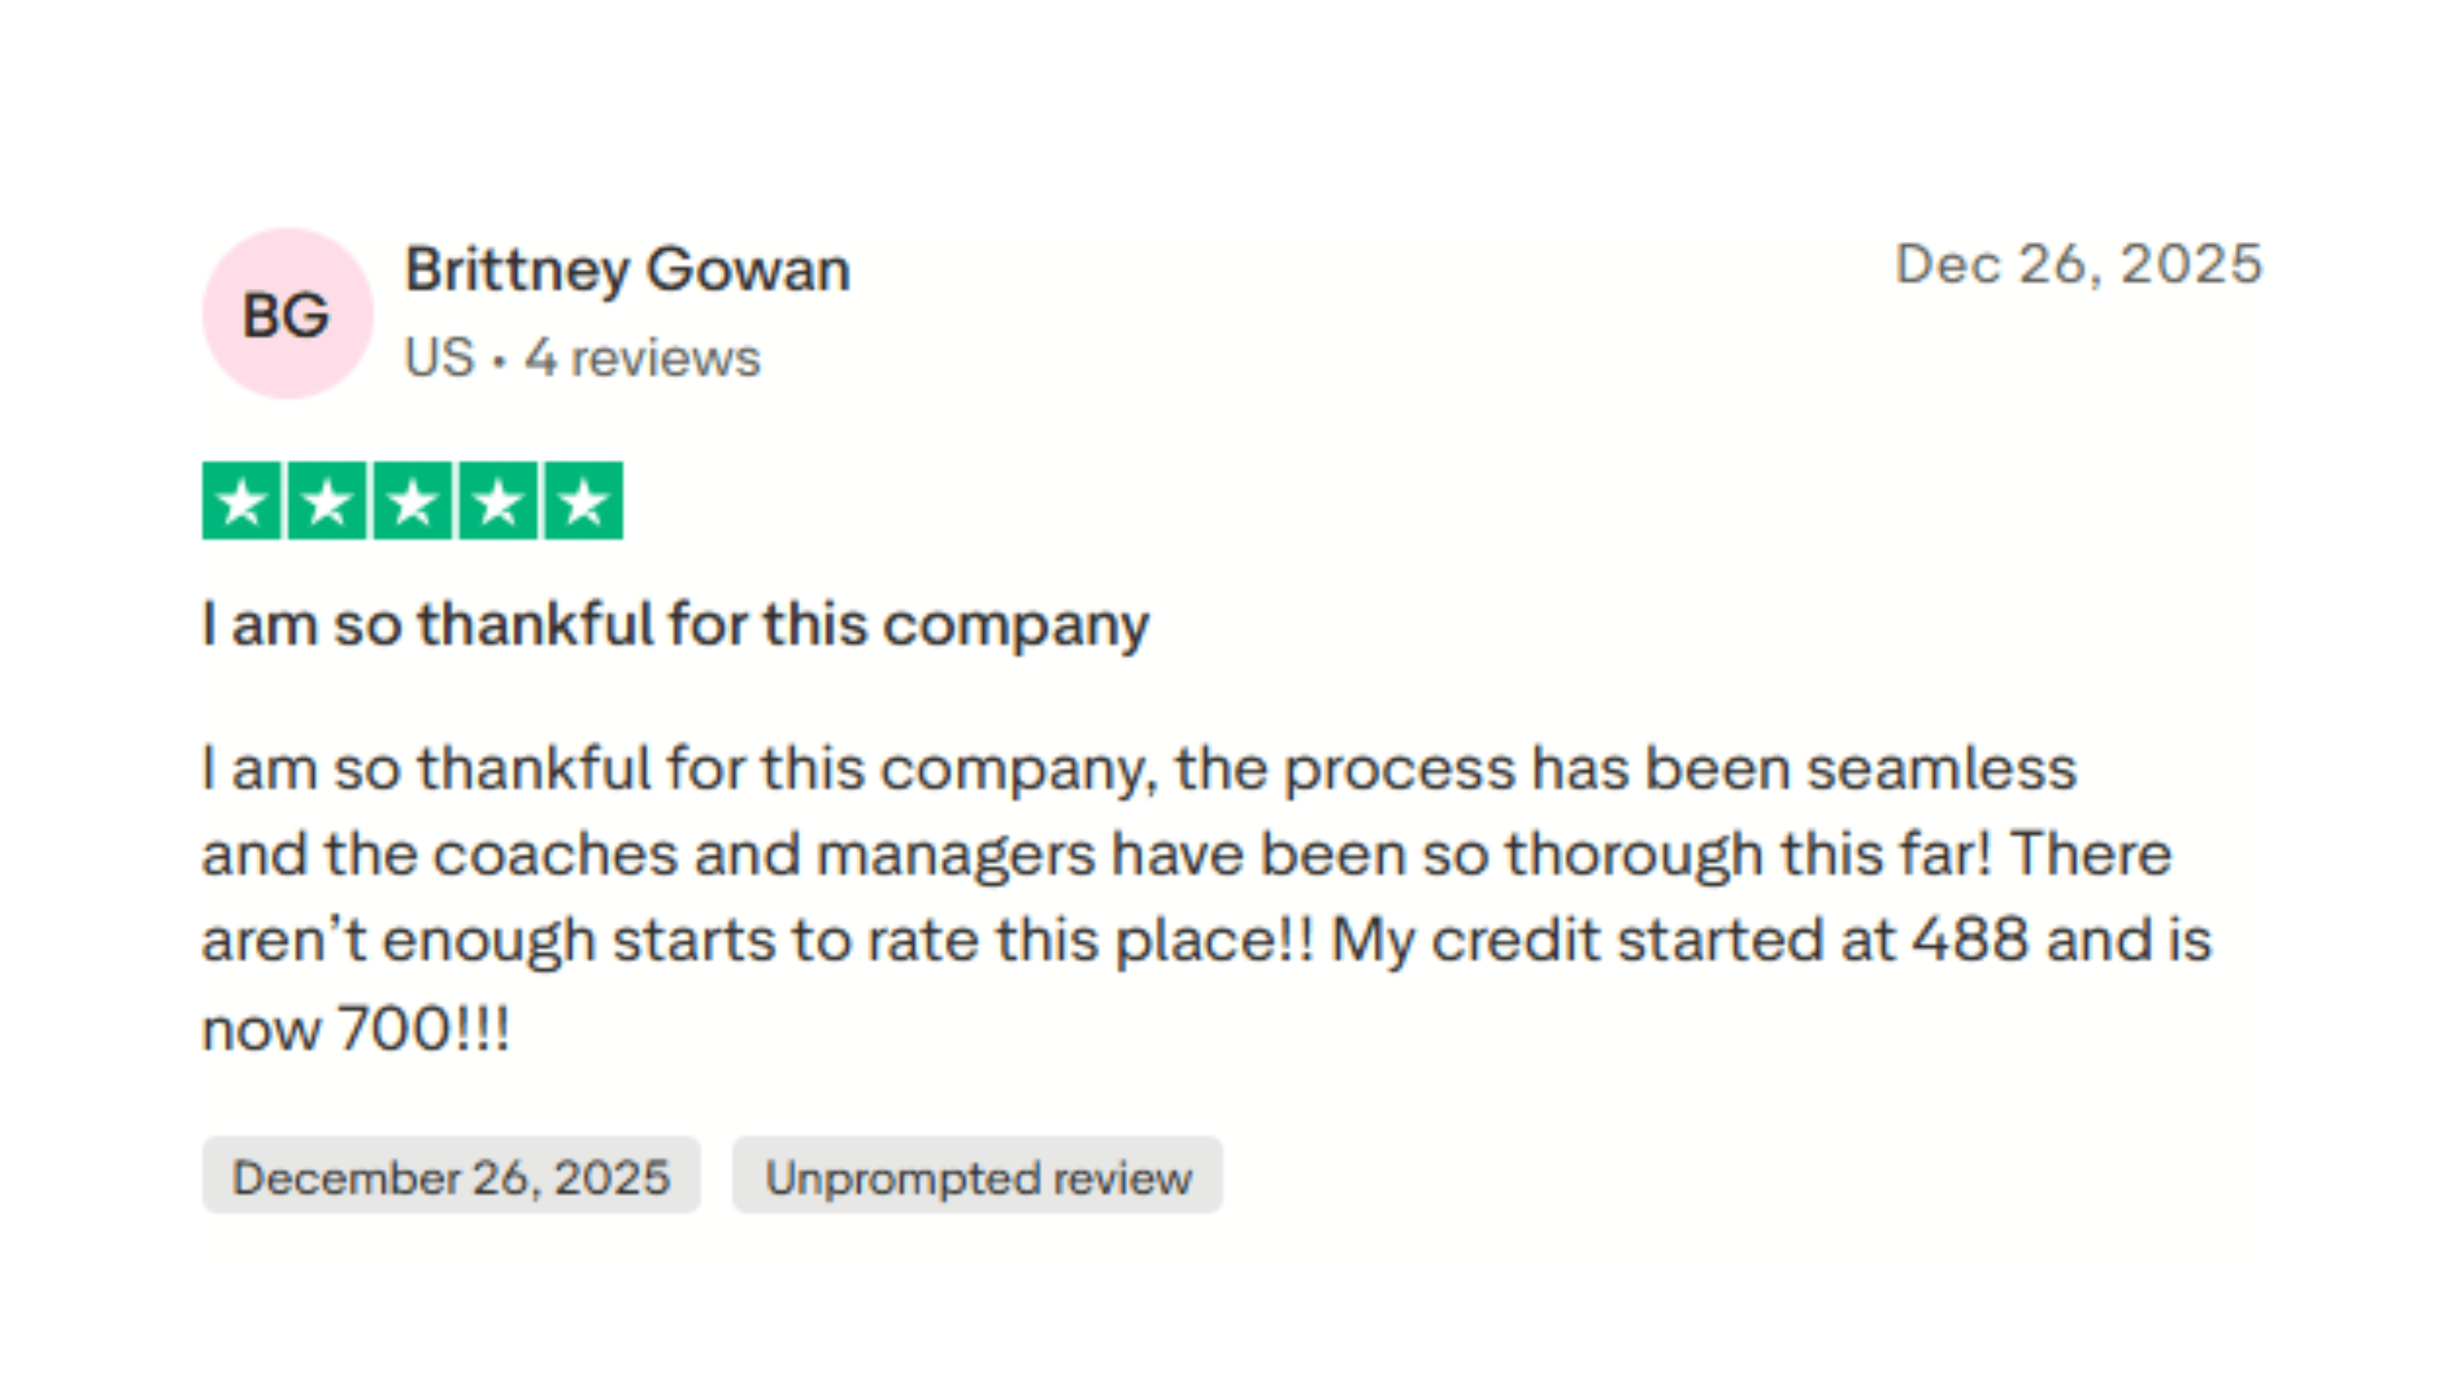Viewport: 2457px width, 1382px height.
Task: Click the fourth green rating star
Action: tap(498, 502)
